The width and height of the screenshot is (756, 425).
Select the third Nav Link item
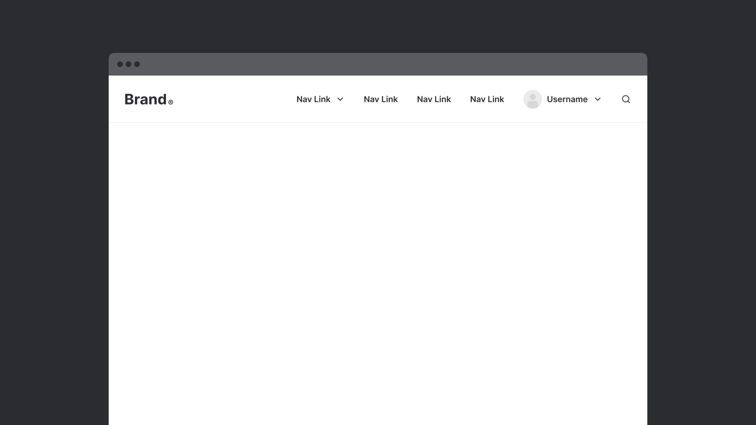pyautogui.click(x=434, y=99)
